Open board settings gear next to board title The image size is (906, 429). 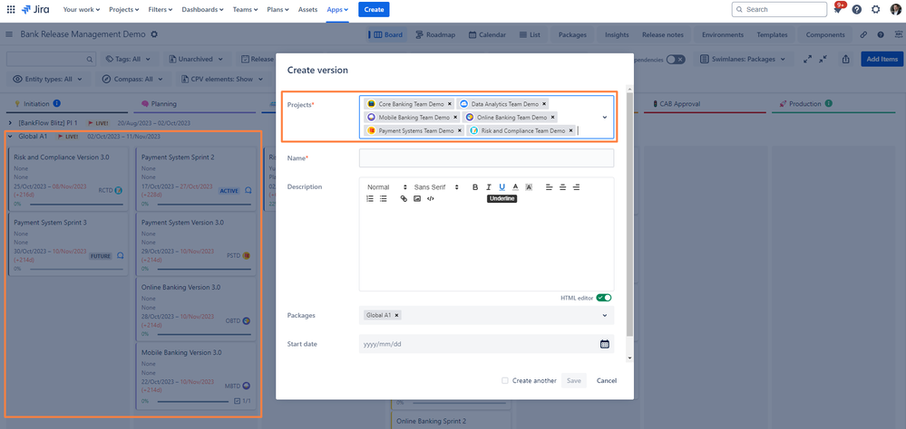tap(154, 34)
